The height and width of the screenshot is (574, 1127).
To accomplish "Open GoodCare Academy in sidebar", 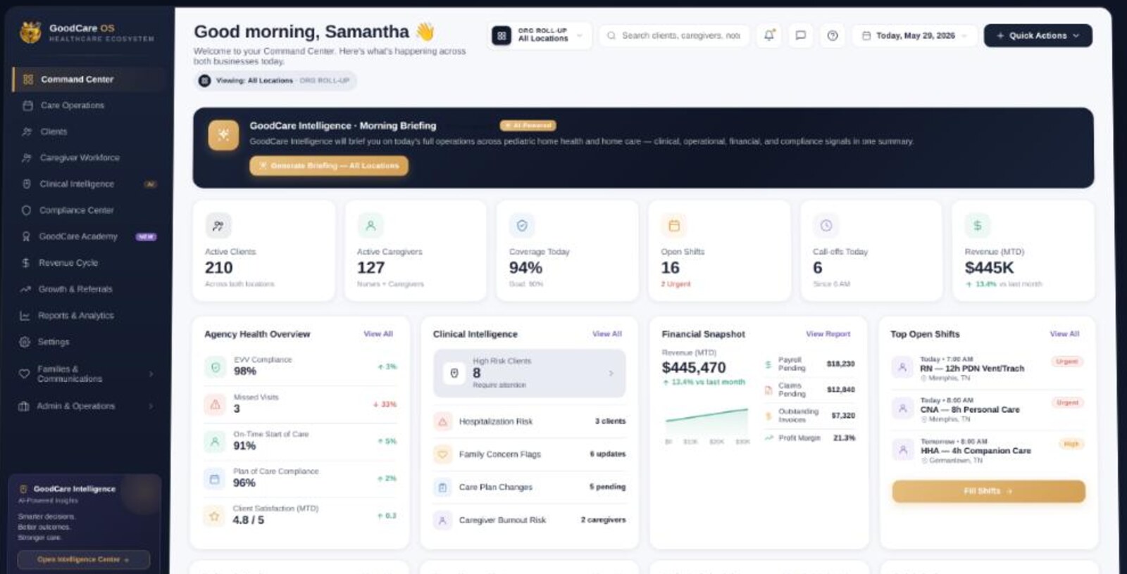I will (x=88, y=236).
